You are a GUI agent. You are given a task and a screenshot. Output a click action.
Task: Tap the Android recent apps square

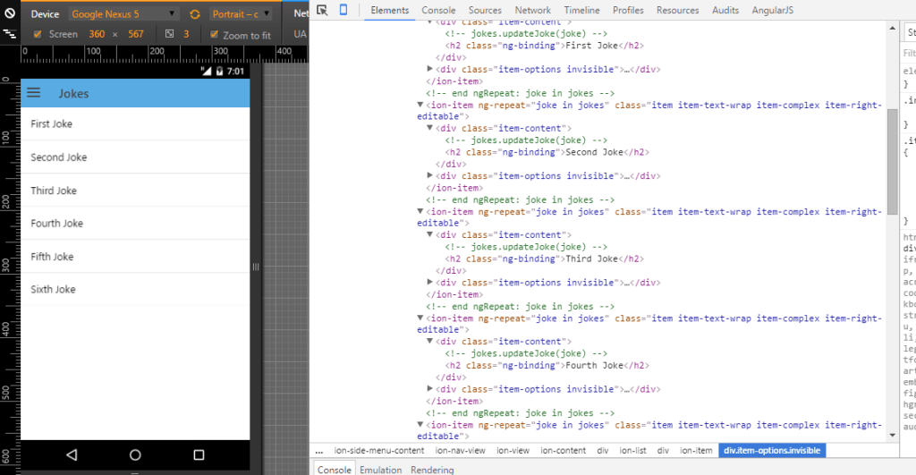pos(199,454)
